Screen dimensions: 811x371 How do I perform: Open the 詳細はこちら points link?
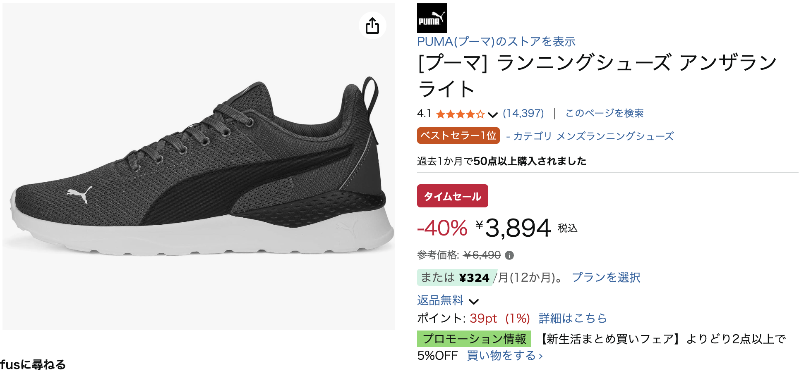point(573,318)
